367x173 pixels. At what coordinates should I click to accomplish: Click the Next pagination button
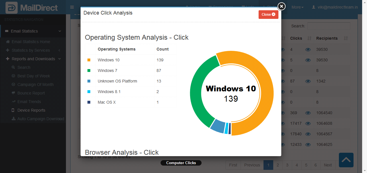point(328,165)
